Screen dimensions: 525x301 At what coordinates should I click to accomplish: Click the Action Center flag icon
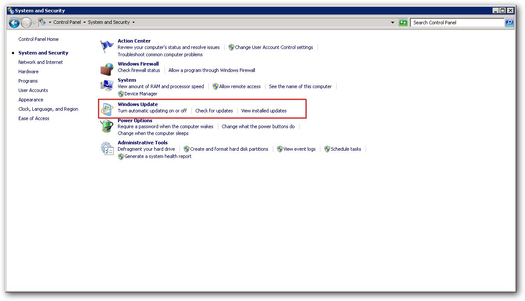tap(107, 46)
